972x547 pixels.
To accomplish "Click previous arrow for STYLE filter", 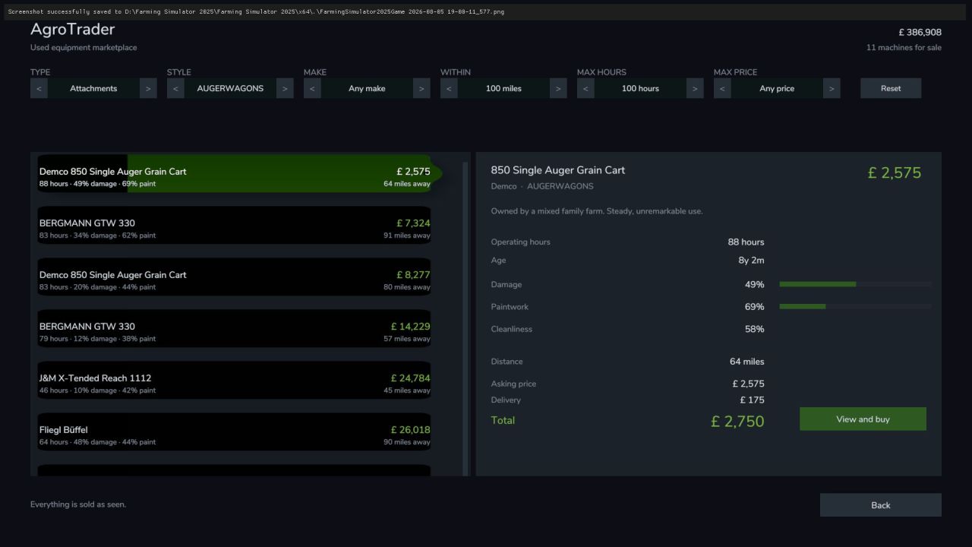I will pyautogui.click(x=175, y=88).
